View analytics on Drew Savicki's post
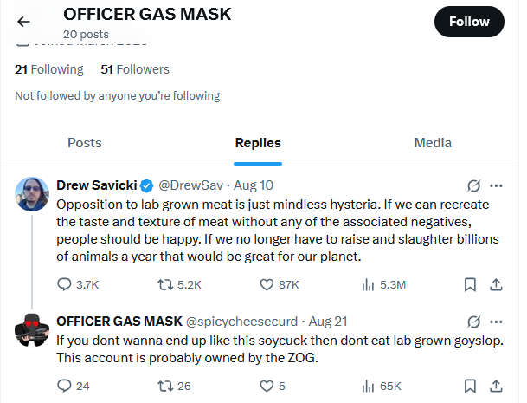This screenshot has height=403, width=527. (x=367, y=284)
